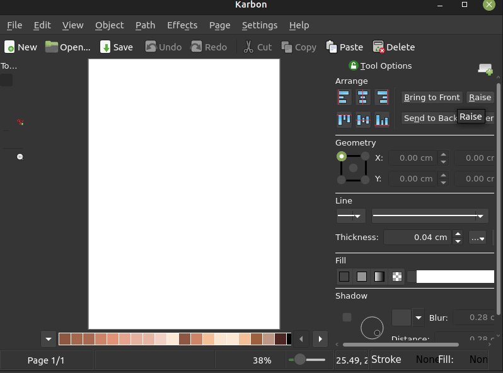Click the zoom slider handle

click(x=300, y=360)
